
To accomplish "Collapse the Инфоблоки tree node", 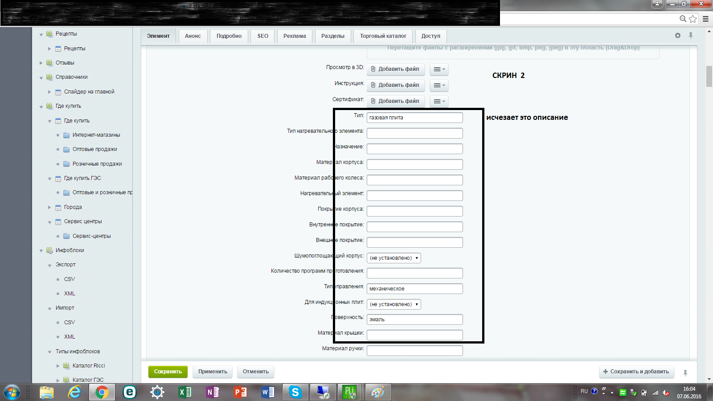I will [x=41, y=251].
